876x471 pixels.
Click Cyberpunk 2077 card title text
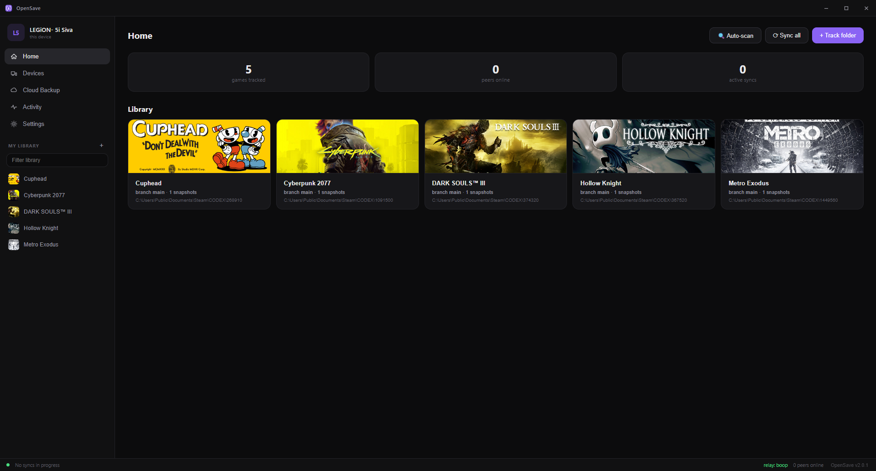coord(307,183)
